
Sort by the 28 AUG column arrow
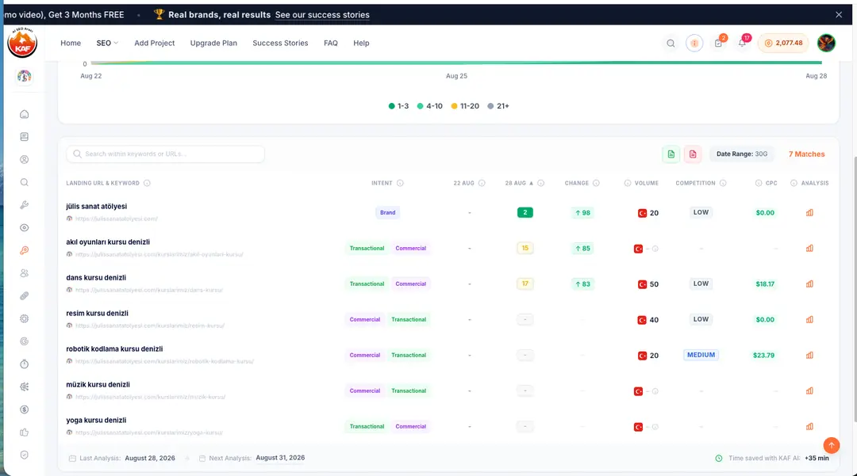tap(531, 183)
